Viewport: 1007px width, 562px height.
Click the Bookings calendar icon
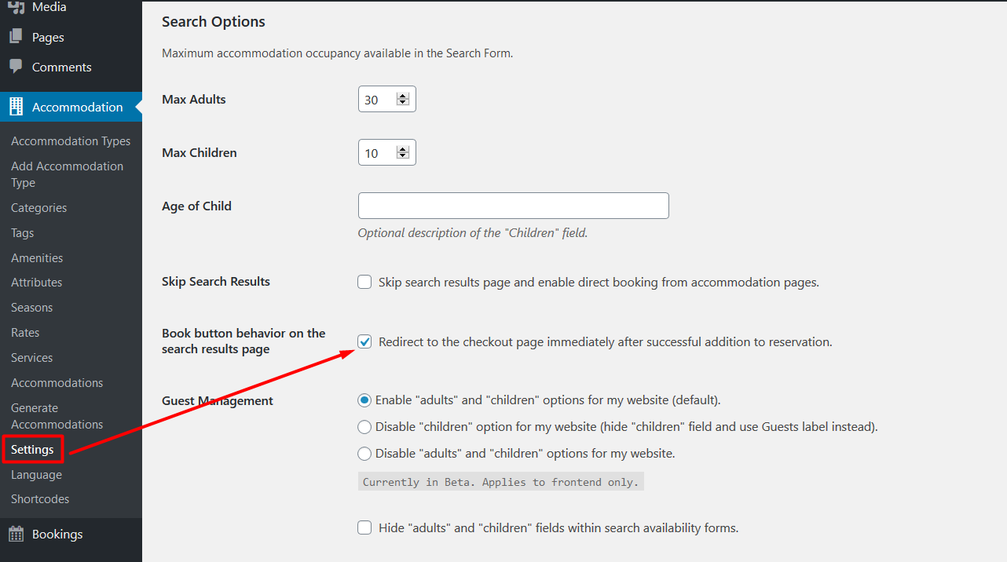[16, 534]
